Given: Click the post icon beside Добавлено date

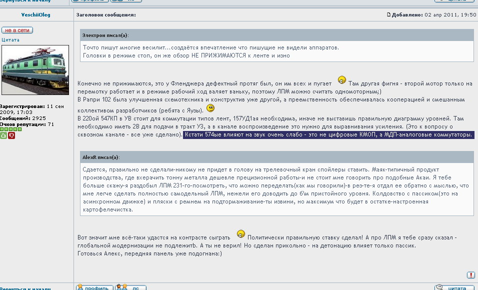Looking at the screenshot, I should (389, 15).
